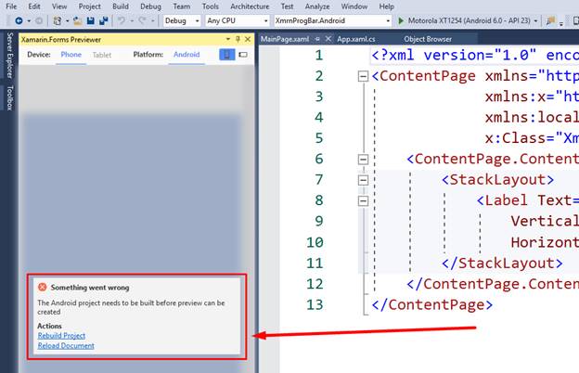This screenshot has height=373, width=579.
Task: Open the File menu
Action: (x=11, y=6)
